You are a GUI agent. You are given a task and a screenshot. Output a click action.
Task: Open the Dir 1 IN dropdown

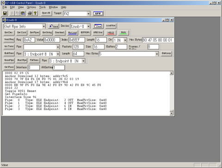click(125, 40)
